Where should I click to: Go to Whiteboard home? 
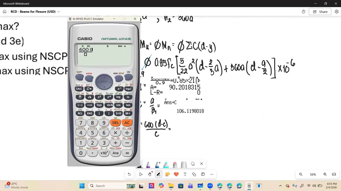(x=5, y=12)
